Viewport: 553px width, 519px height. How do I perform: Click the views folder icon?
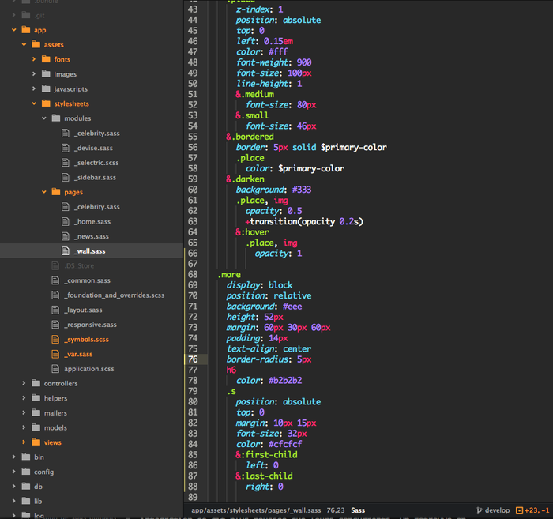click(36, 442)
